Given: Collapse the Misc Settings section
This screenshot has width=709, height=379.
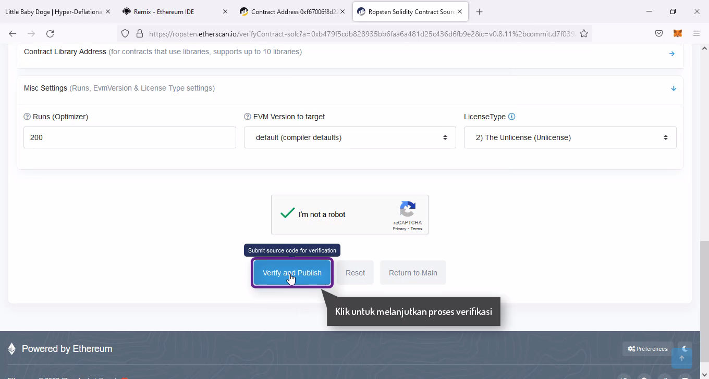Looking at the screenshot, I should click(673, 89).
